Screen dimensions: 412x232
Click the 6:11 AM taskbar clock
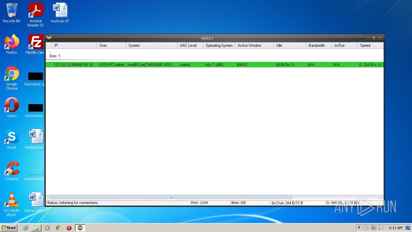click(396, 228)
